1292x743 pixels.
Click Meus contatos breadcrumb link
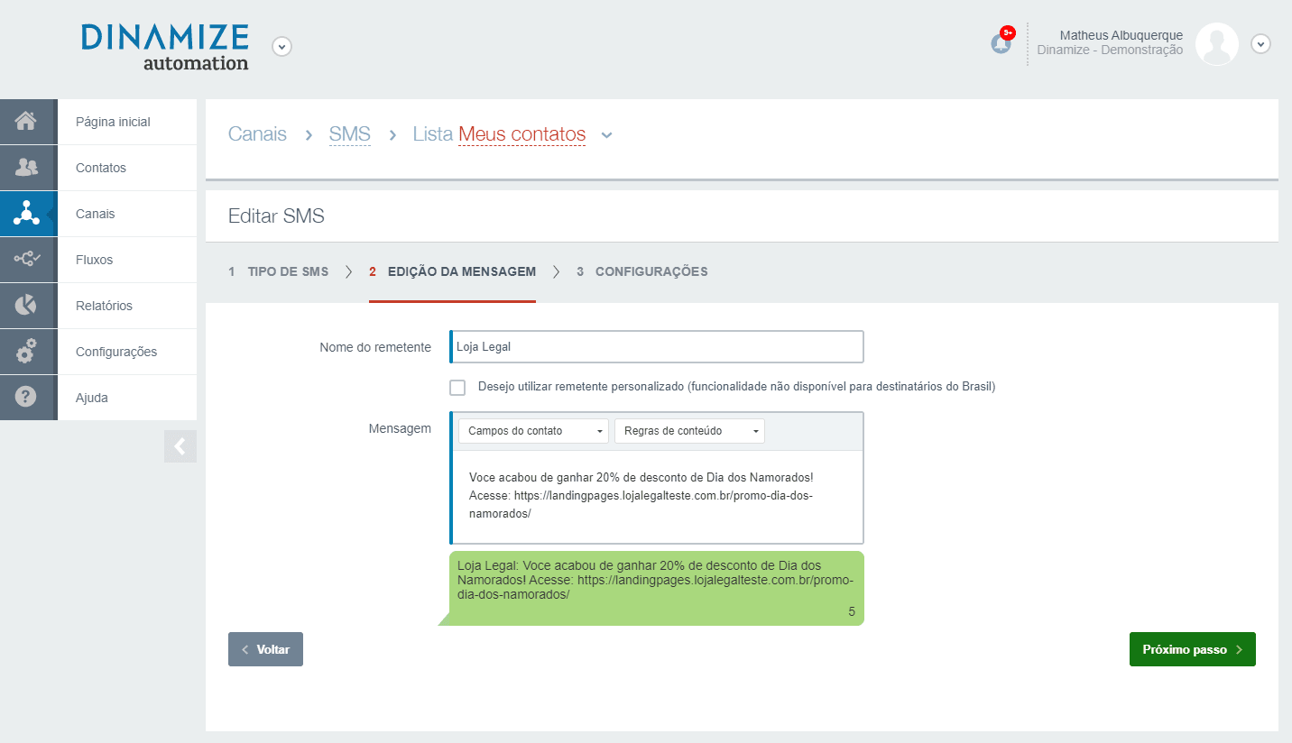pyautogui.click(x=521, y=134)
